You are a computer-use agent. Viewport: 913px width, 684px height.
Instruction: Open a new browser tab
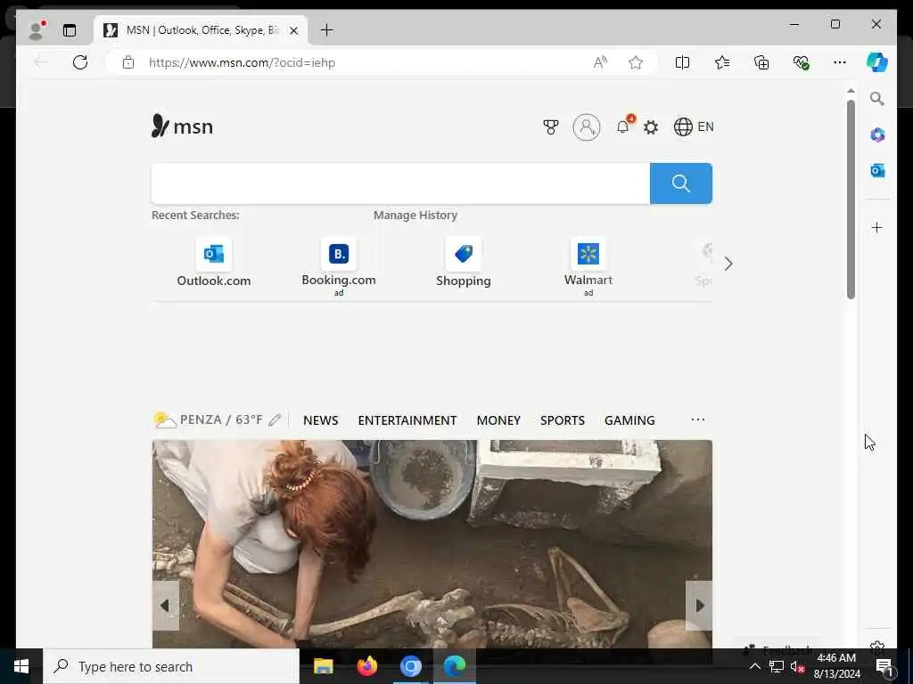tap(327, 30)
